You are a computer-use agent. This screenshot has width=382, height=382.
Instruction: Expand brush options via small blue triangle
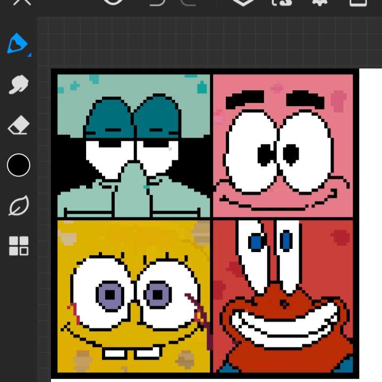click(x=29, y=55)
